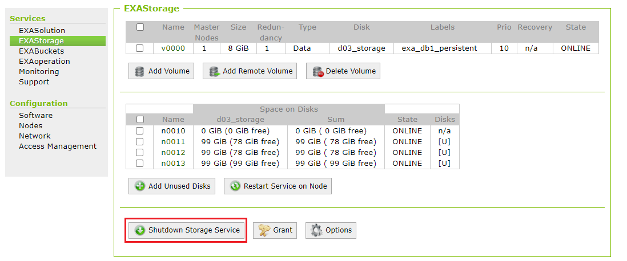Select the checkbox for node n0013
Screen dimensions: 627x261
[x=139, y=163]
